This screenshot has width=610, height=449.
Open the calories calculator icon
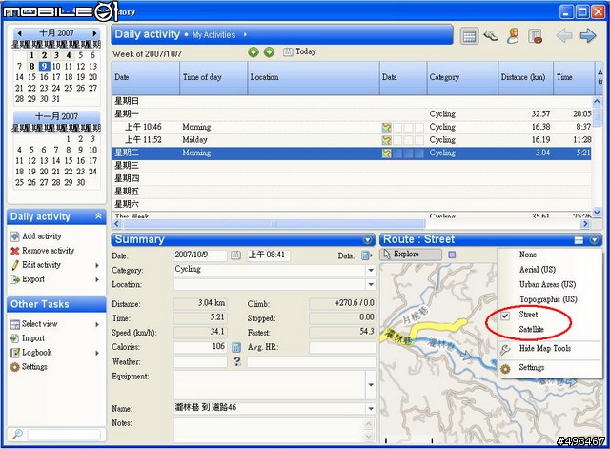[x=236, y=347]
